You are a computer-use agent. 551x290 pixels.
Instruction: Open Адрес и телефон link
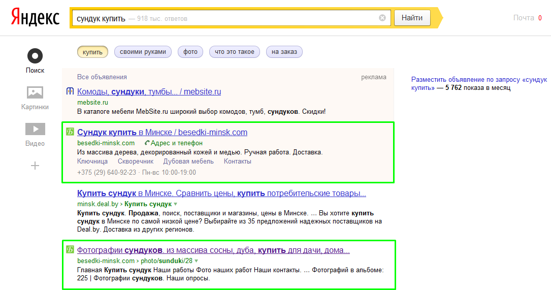pos(176,143)
